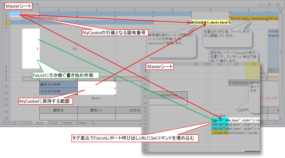Viewport: 285px width, 158px height.
Task: Select column header 6
Action: 172,10
